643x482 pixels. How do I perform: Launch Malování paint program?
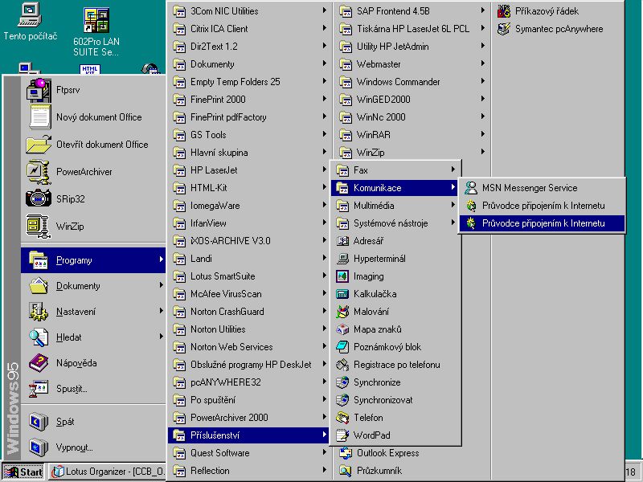pyautogui.click(x=395, y=312)
